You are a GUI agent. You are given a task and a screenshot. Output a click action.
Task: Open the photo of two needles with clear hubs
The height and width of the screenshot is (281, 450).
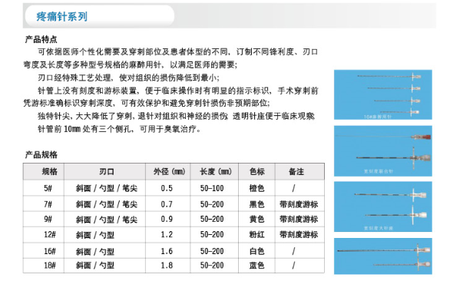coord(383,207)
